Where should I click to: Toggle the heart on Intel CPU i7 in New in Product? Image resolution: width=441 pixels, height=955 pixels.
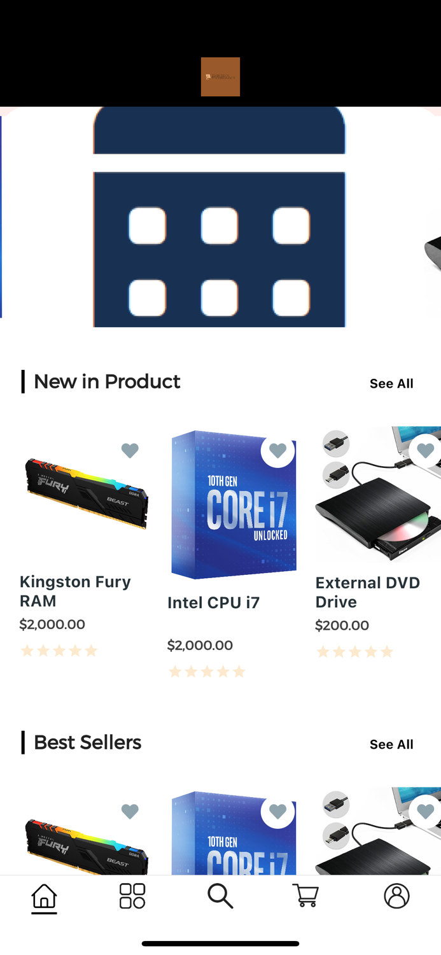click(x=277, y=450)
